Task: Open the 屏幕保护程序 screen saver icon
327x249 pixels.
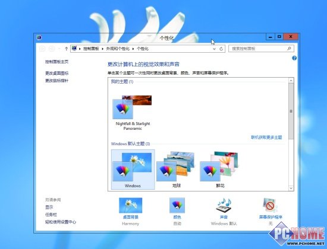Action: [x=271, y=205]
